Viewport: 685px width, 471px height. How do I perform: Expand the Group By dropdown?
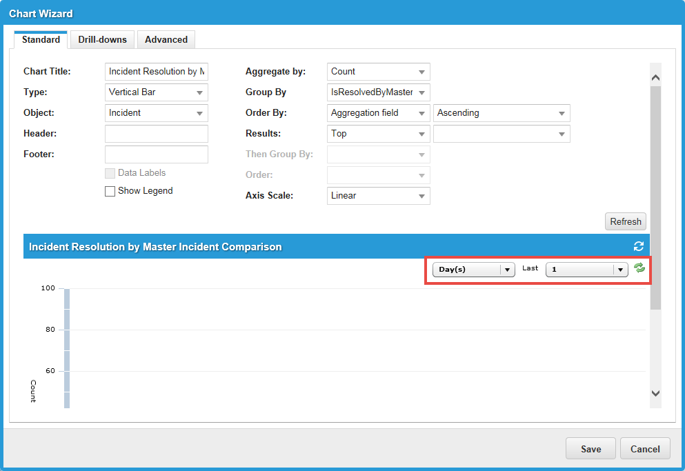tap(378, 92)
